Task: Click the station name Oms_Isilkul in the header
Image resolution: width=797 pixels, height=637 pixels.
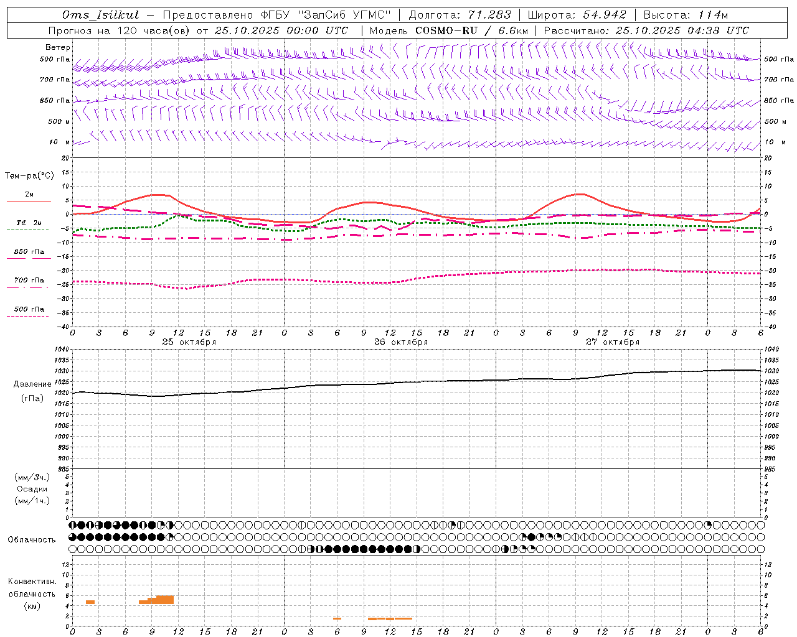Action: tap(101, 15)
